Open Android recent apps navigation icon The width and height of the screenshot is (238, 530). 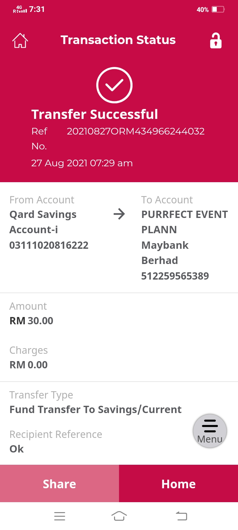pyautogui.click(x=59, y=516)
